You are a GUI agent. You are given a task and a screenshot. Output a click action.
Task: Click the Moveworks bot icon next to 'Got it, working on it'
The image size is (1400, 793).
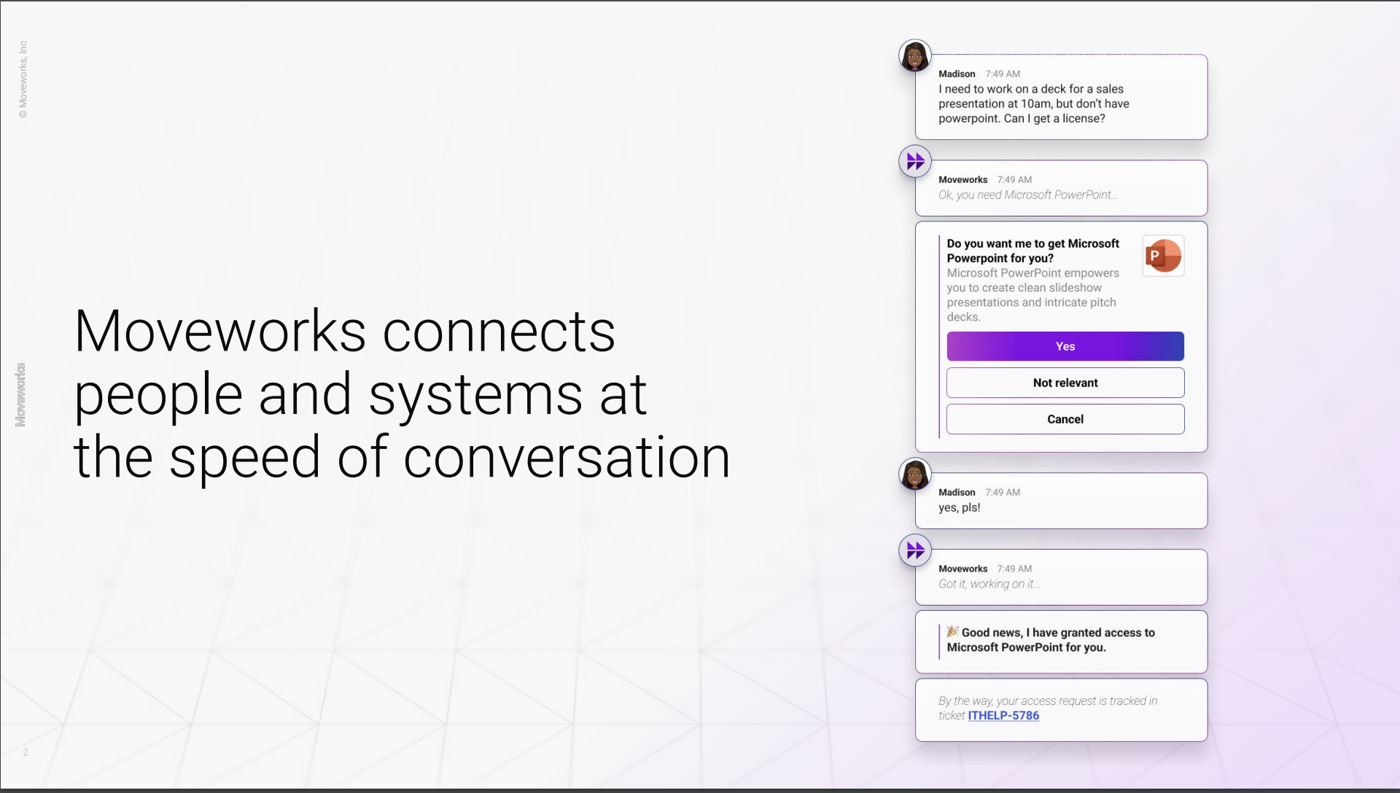915,551
